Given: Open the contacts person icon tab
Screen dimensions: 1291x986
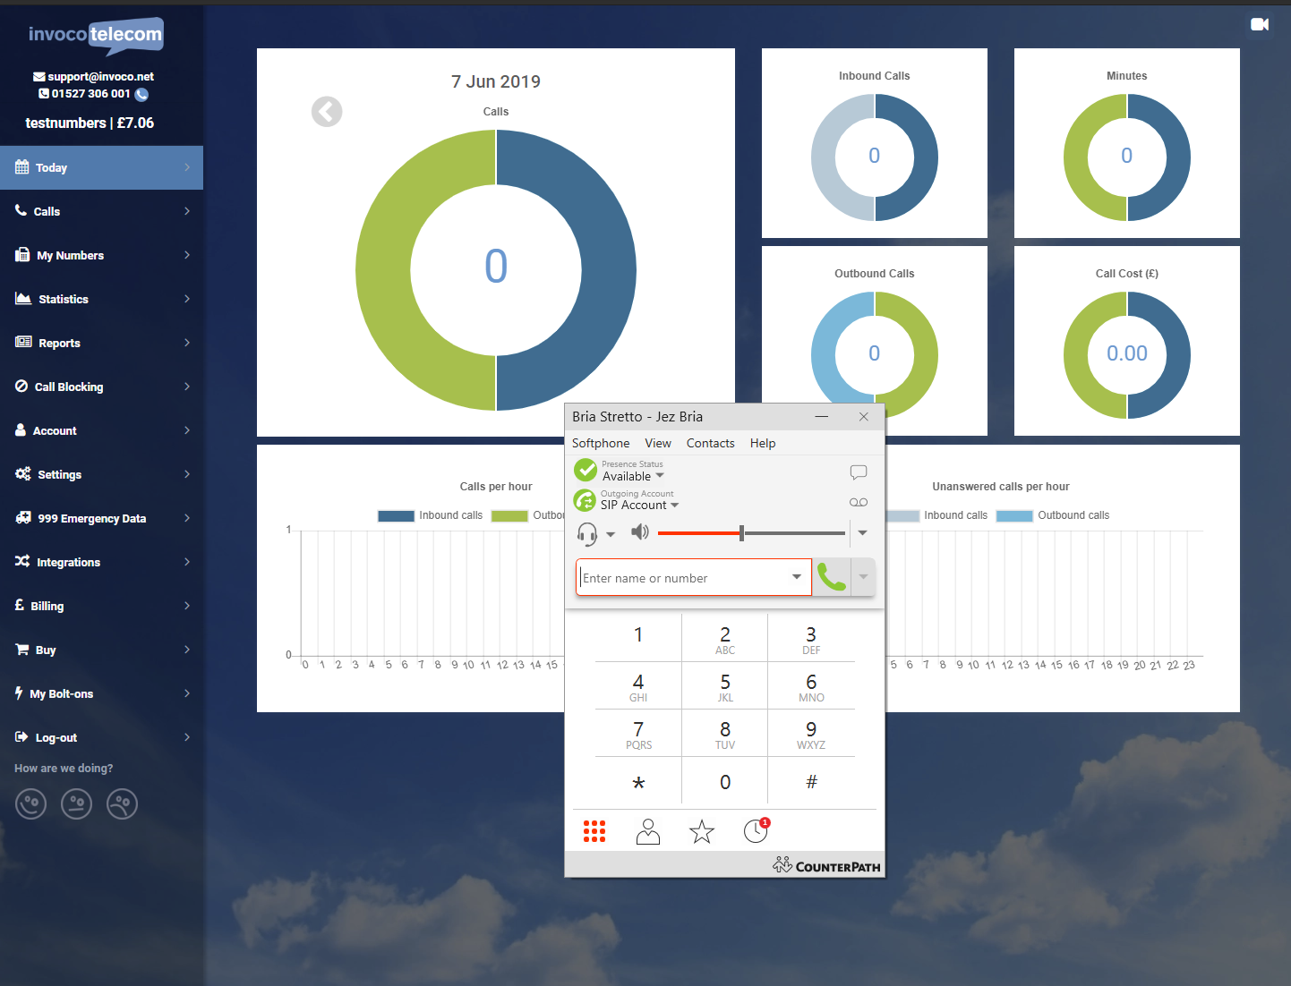Looking at the screenshot, I should click(647, 832).
